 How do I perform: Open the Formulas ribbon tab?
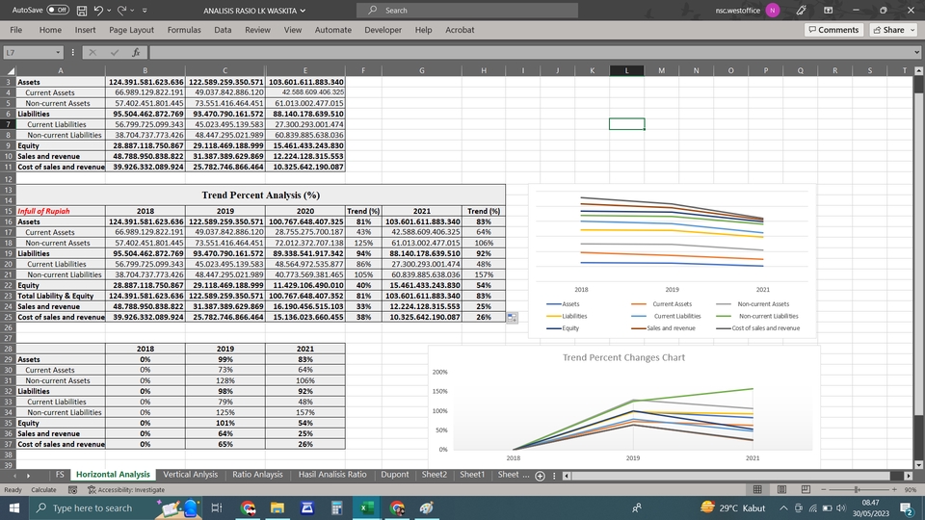click(x=184, y=30)
